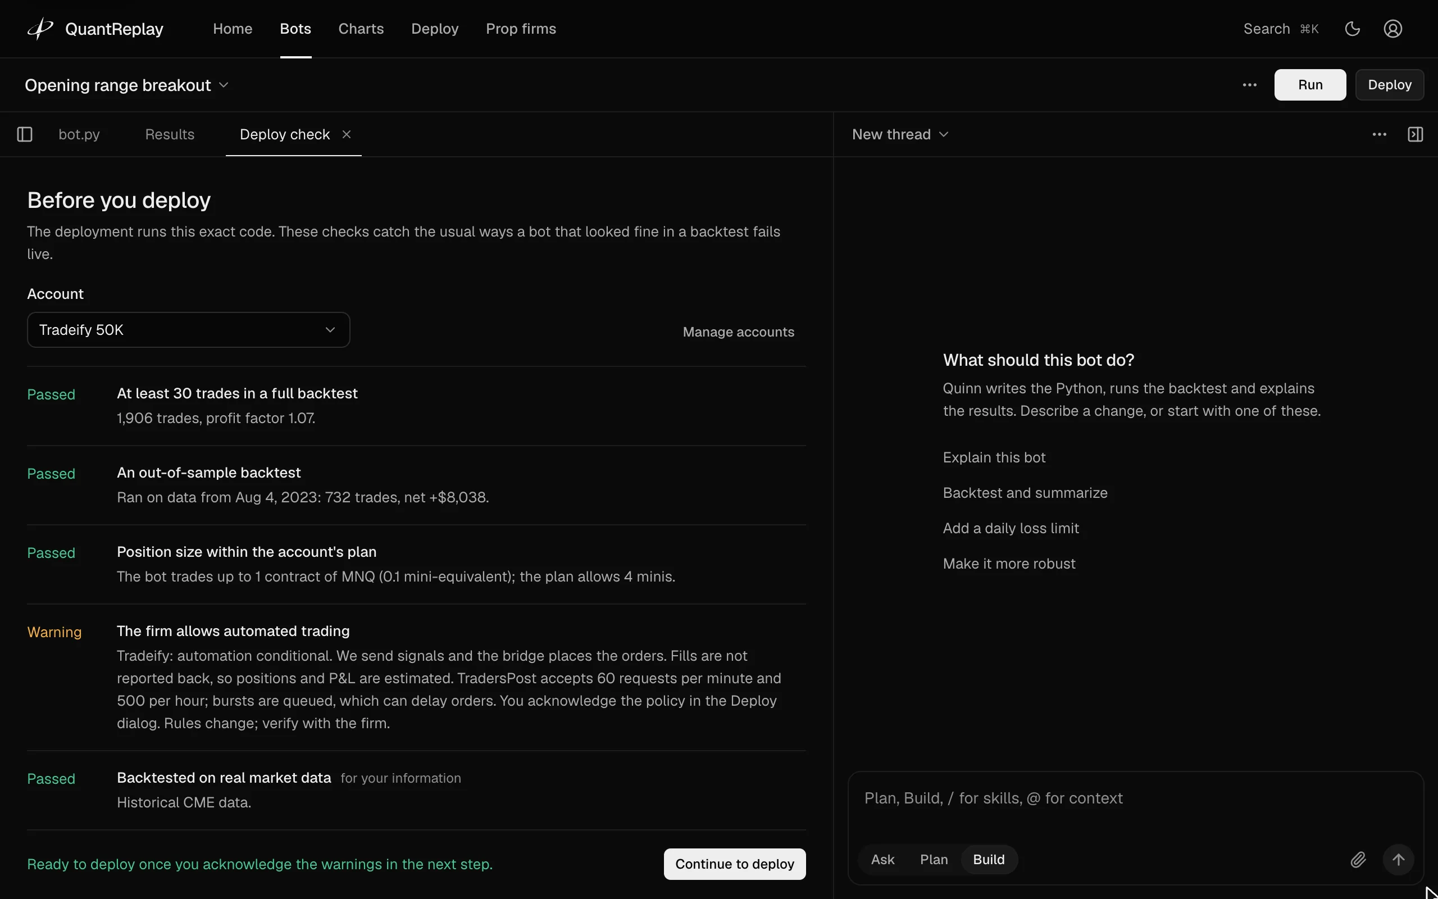Toggle dark mode moon icon
Viewport: 1438px width, 899px height.
pos(1353,29)
